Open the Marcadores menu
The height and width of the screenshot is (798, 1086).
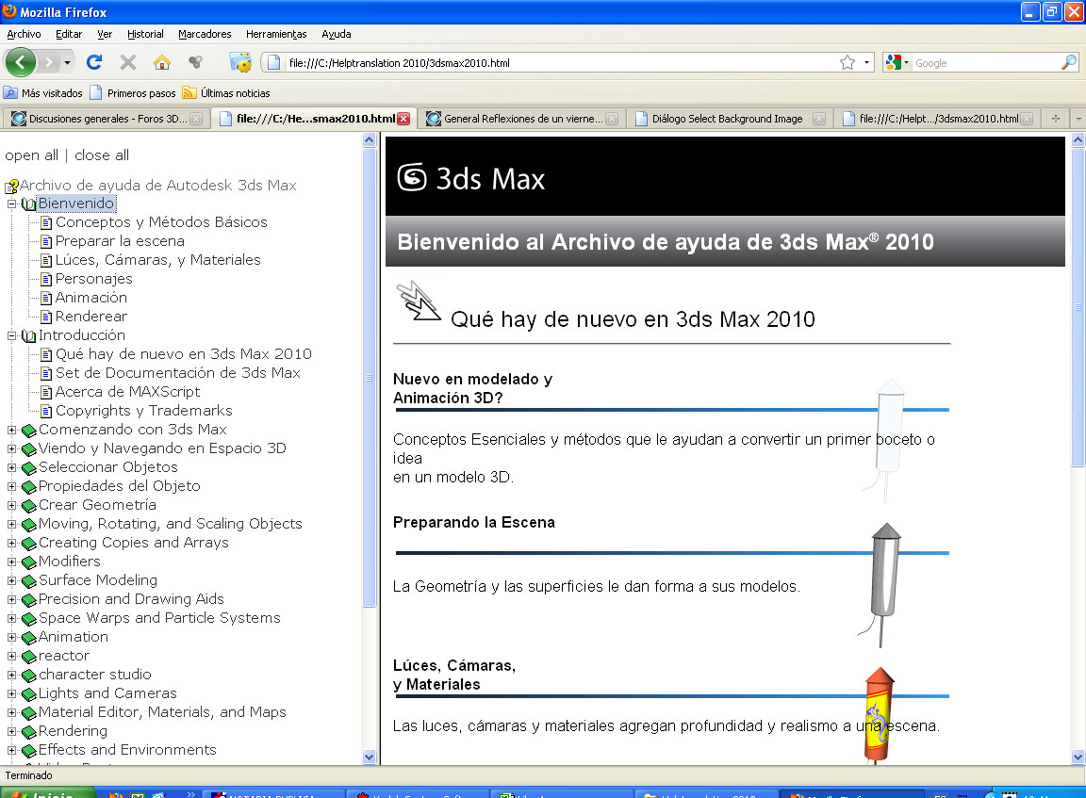(205, 34)
